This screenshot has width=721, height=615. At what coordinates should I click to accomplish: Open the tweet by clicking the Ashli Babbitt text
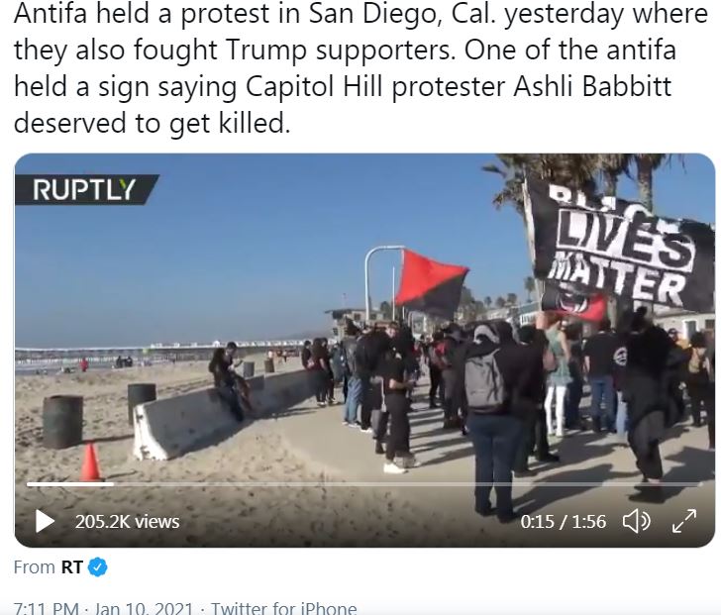click(x=592, y=86)
